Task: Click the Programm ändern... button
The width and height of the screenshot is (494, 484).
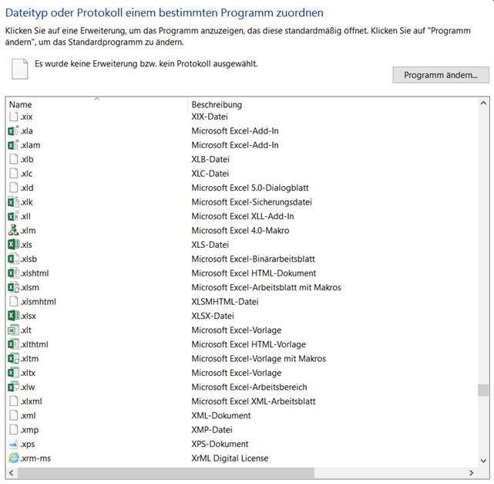Action: [x=441, y=75]
